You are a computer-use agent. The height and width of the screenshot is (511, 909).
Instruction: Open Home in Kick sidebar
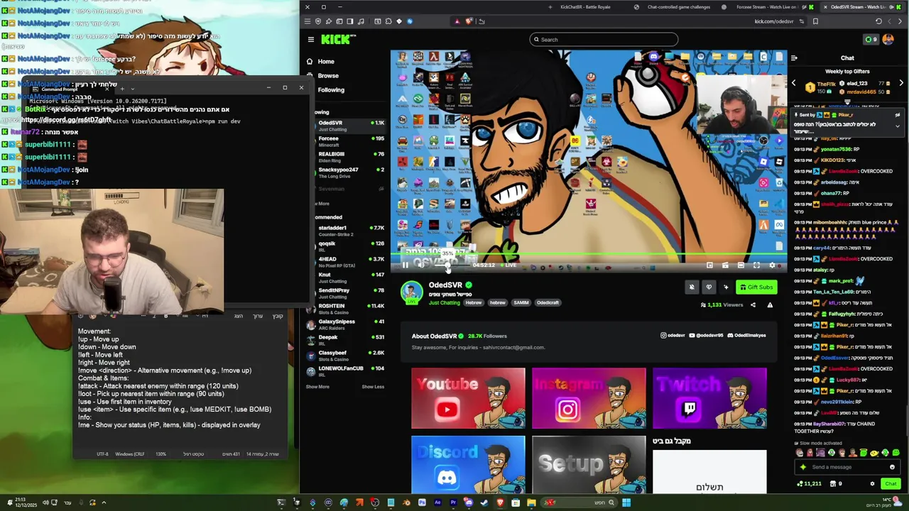click(326, 62)
